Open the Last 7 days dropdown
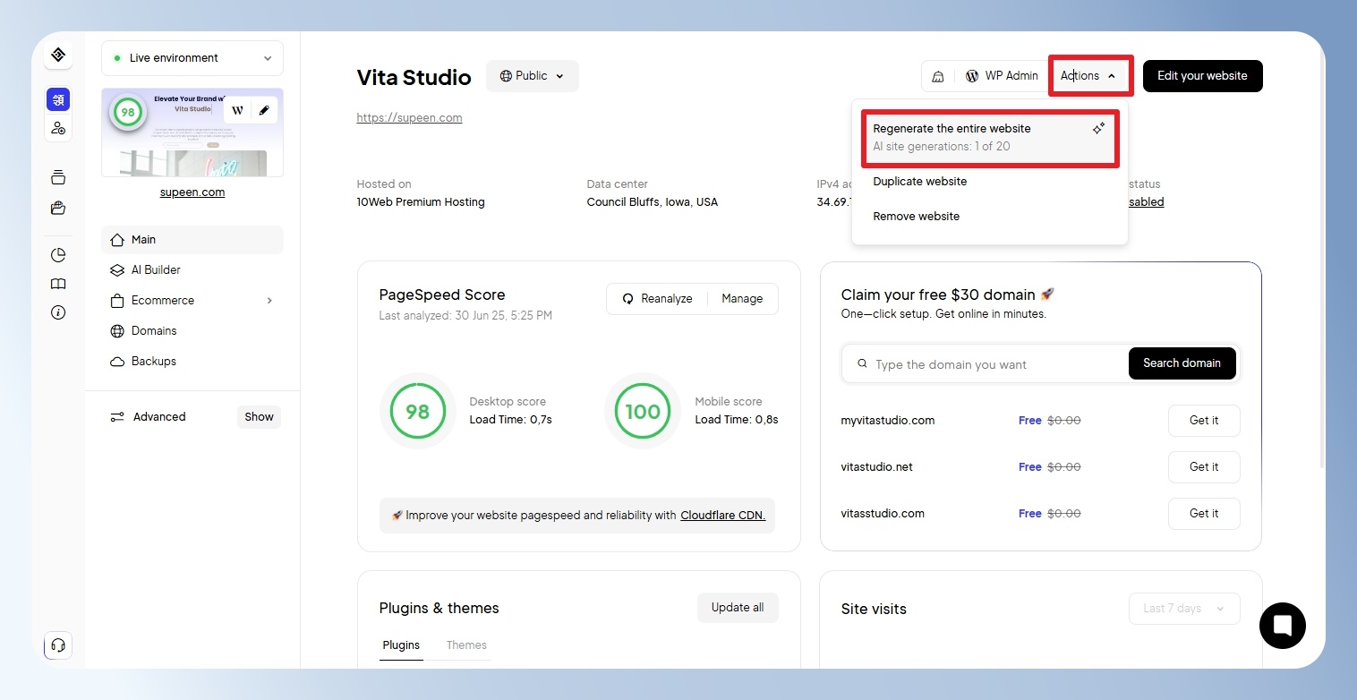Screen dimensions: 1357x700 [1184, 609]
